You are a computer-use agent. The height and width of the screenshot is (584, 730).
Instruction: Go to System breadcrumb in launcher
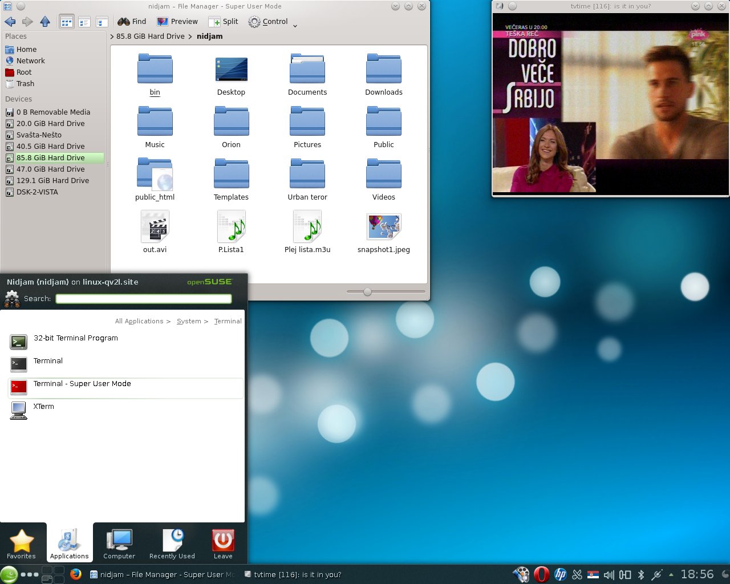click(x=189, y=321)
